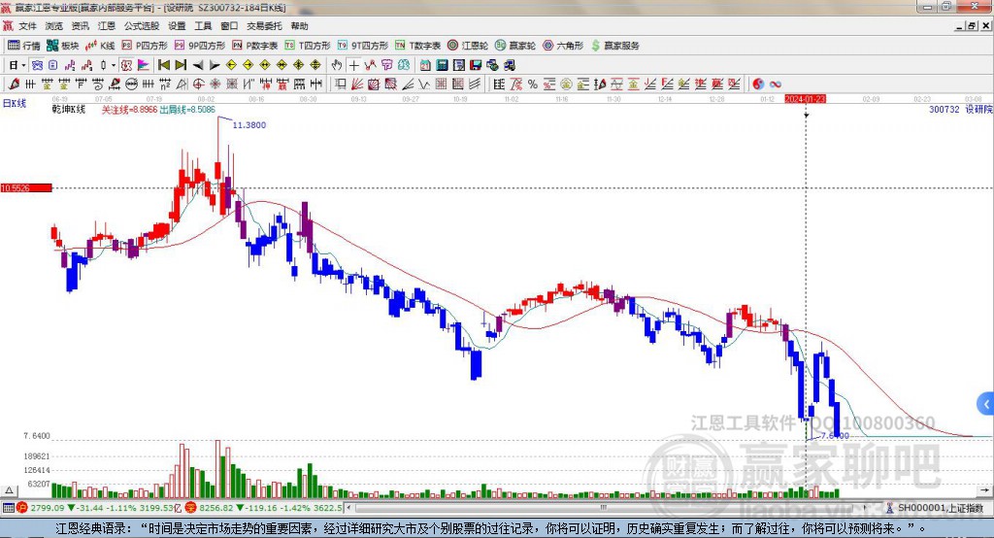Image resolution: width=994 pixels, height=538 pixels.
Task: Select the zigzag wave line tool
Action: click(x=424, y=84)
